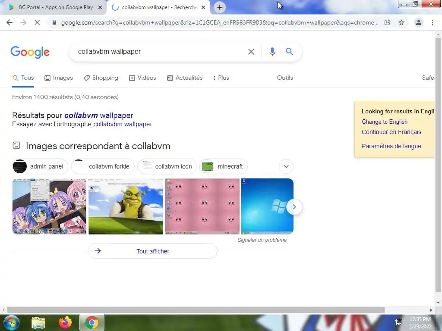Click the share page icon in address bar

coord(388,22)
